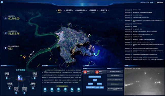Click the crossed-tools design icon in EPC row
This screenshot has width=165, height=96.
tap(52, 89)
